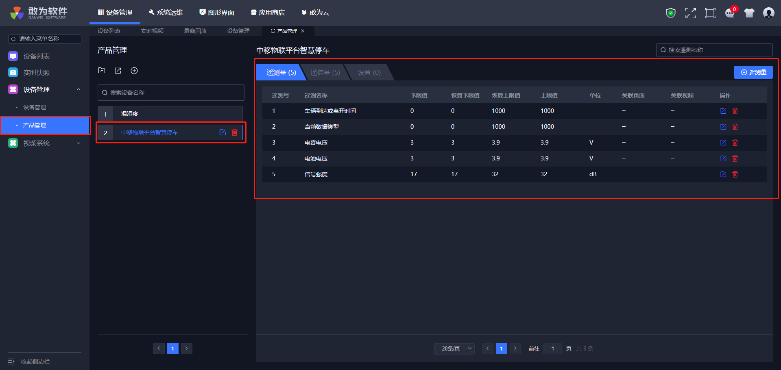Open the theme skin shirt icon
Viewport: 781px width, 370px height.
pyautogui.click(x=749, y=13)
